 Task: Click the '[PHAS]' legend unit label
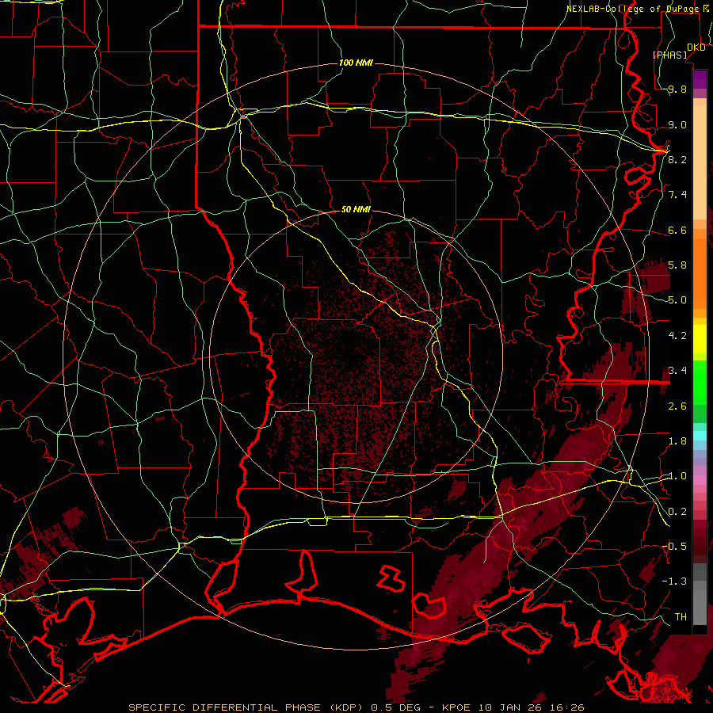(x=669, y=55)
